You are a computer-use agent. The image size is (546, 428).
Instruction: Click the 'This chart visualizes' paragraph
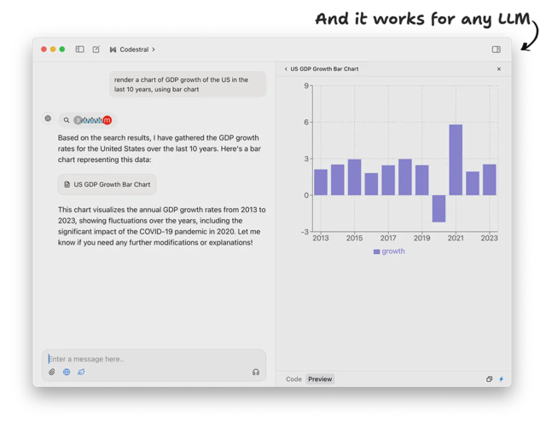pyautogui.click(x=162, y=226)
